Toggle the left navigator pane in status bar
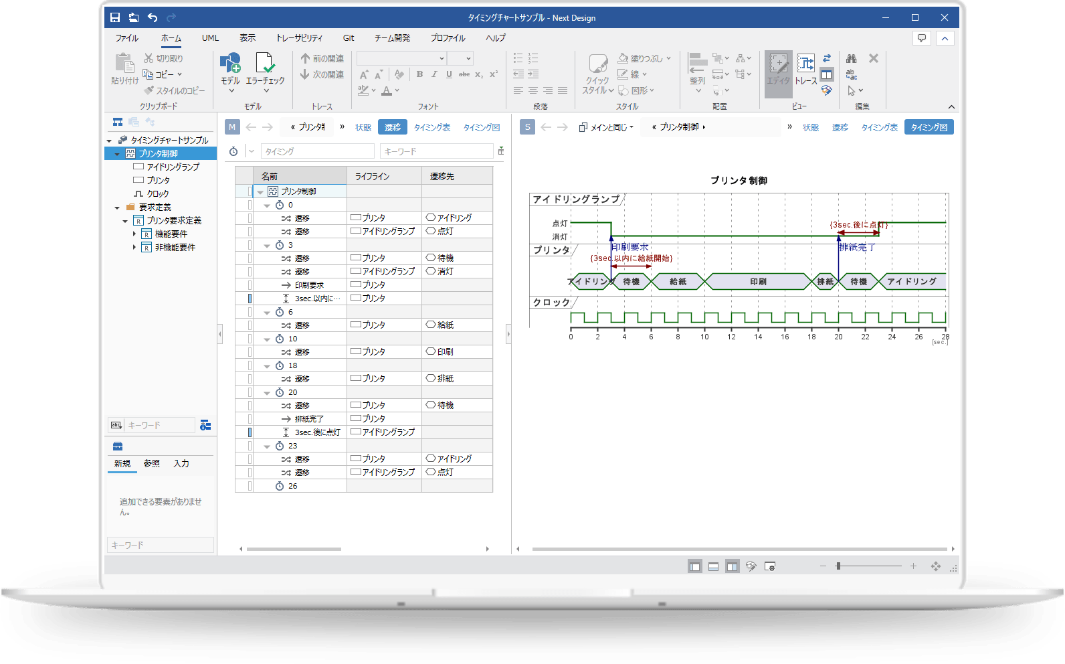Image resolution: width=1065 pixels, height=664 pixels. (694, 567)
